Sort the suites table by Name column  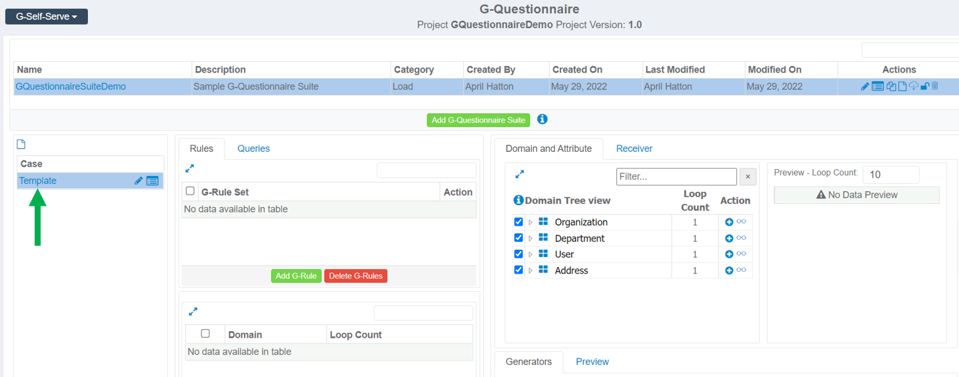coord(103,69)
